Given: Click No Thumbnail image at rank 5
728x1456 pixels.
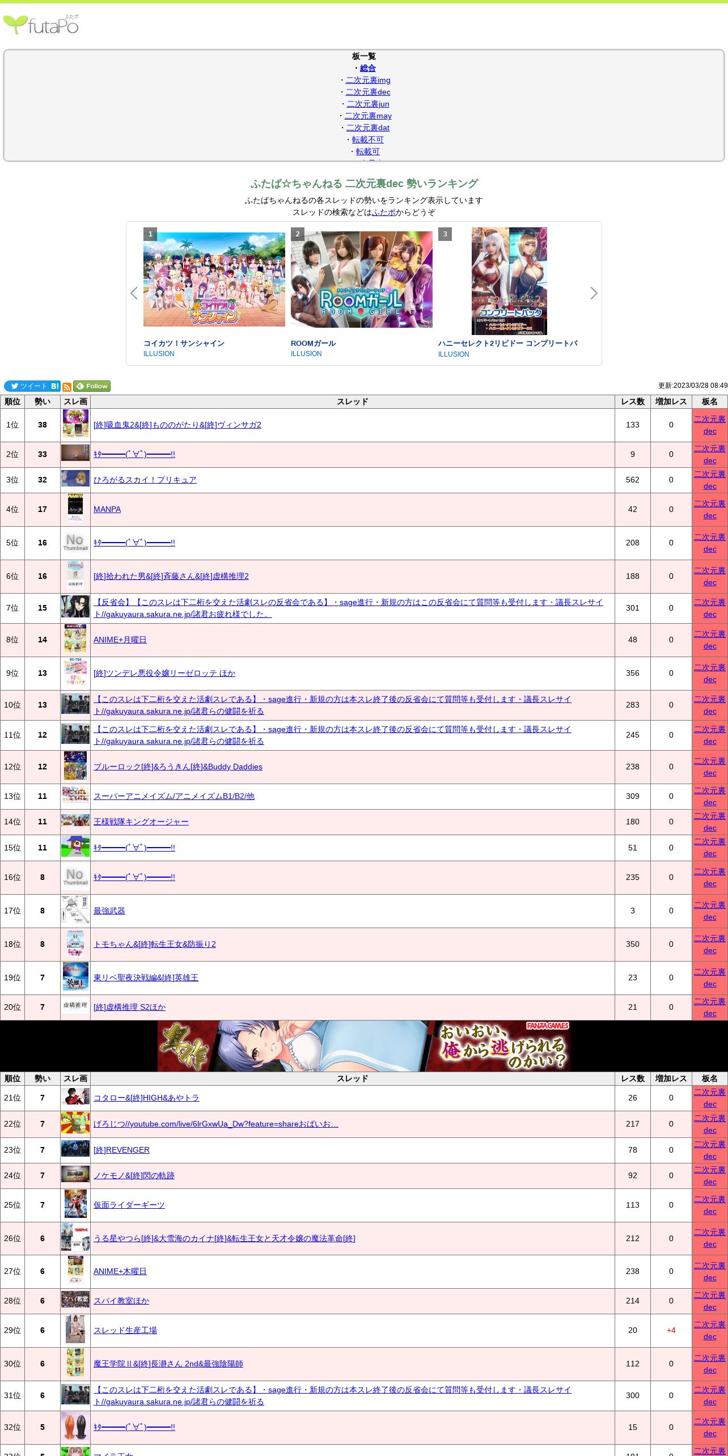Looking at the screenshot, I should tap(75, 543).
